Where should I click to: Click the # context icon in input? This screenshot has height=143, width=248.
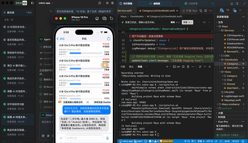[48, 136]
